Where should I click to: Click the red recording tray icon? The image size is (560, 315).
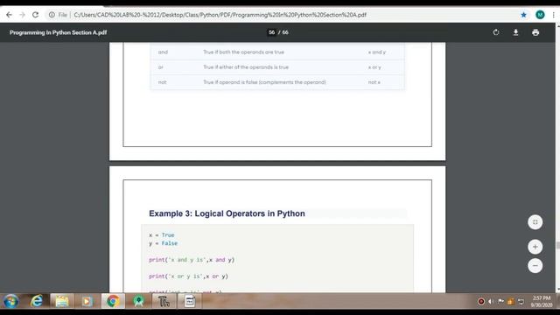481,301
